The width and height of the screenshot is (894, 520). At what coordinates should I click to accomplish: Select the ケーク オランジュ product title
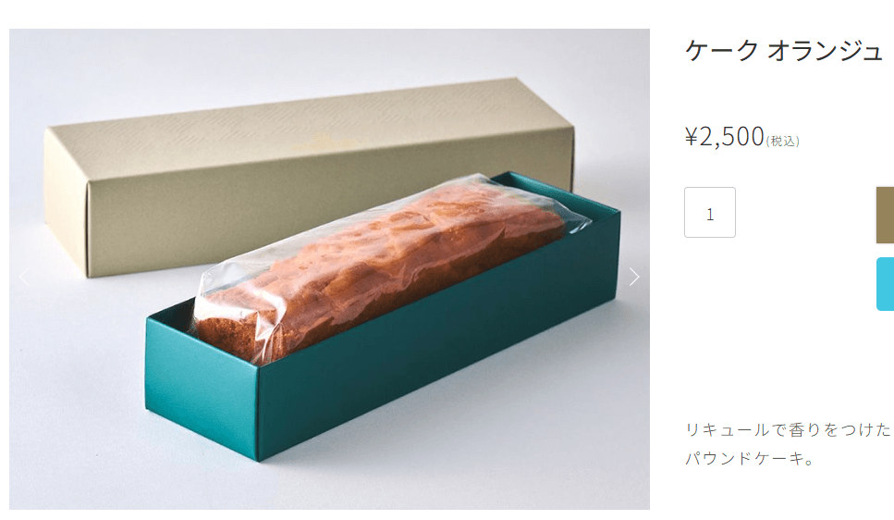tap(783, 50)
